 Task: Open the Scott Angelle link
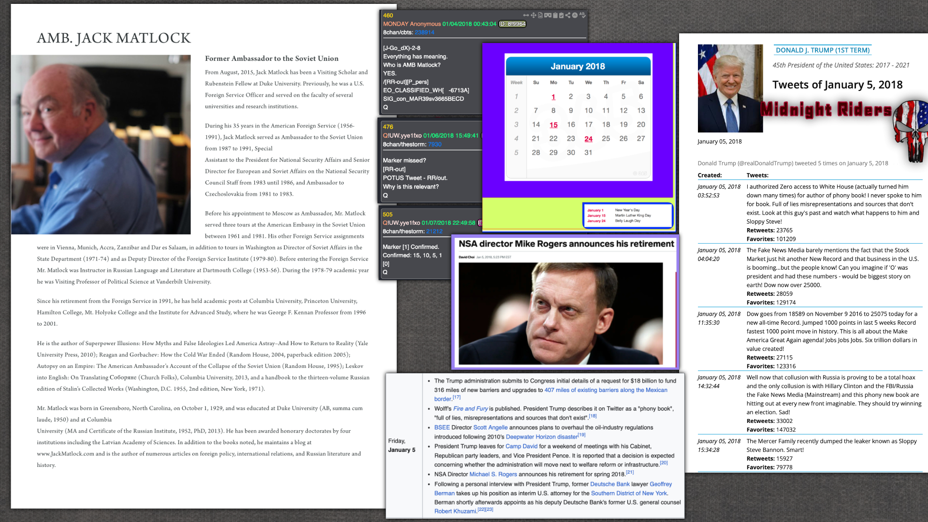click(490, 427)
